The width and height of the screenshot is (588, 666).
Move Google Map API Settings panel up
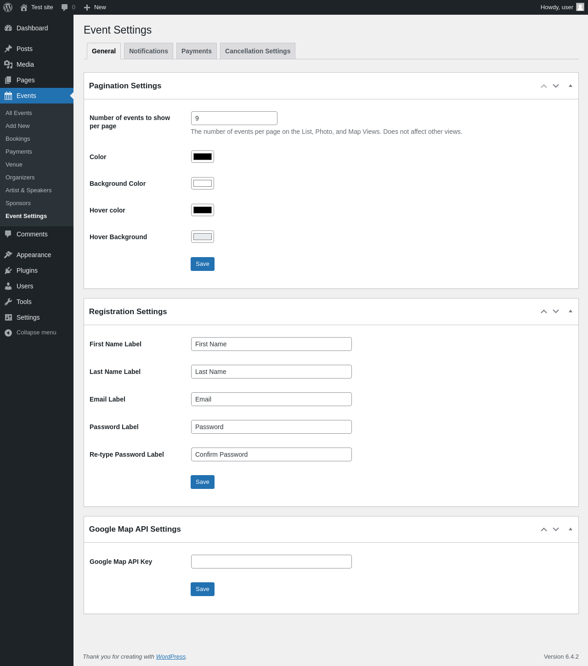point(544,529)
